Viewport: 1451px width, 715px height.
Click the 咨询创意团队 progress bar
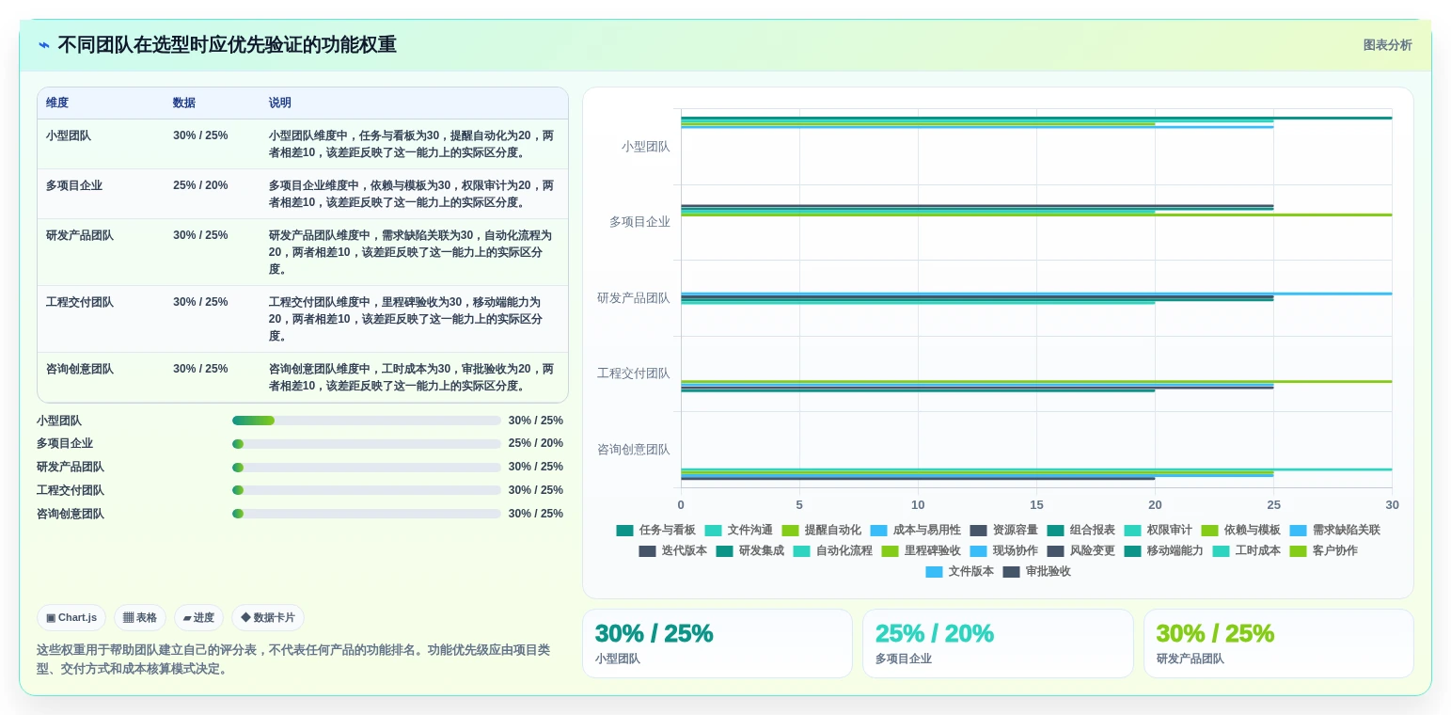(367, 514)
